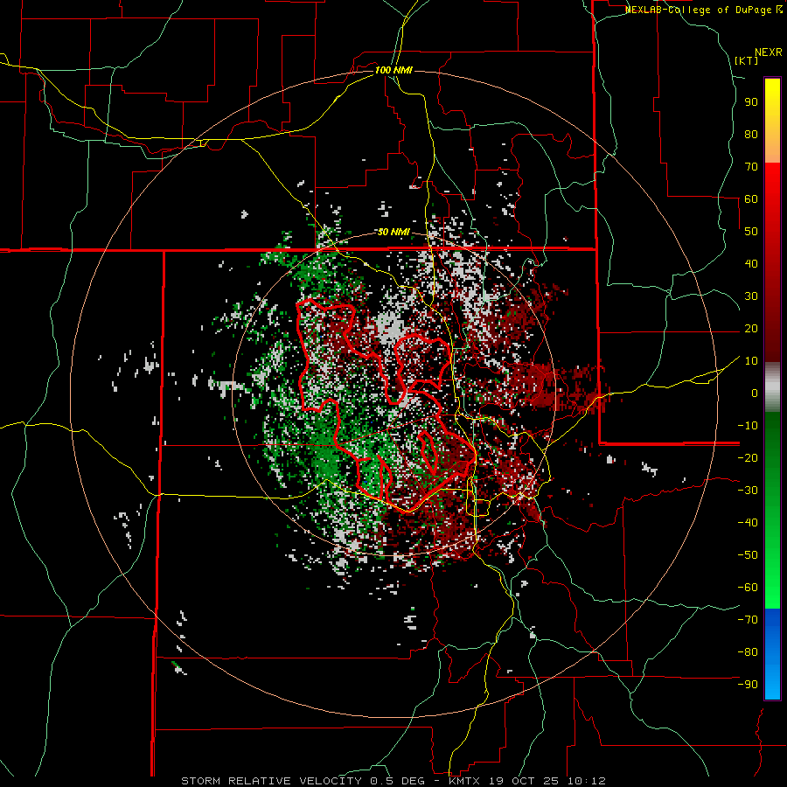
Task: Click the gray zero-velocity color bar segment
Action: tap(772, 387)
